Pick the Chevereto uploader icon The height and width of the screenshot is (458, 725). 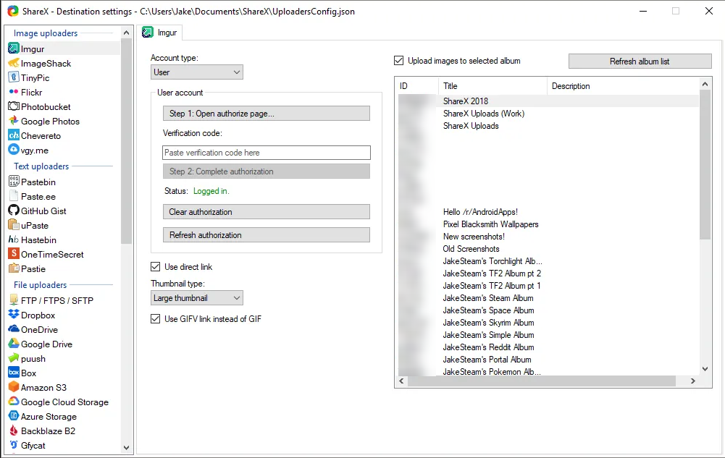(14, 136)
